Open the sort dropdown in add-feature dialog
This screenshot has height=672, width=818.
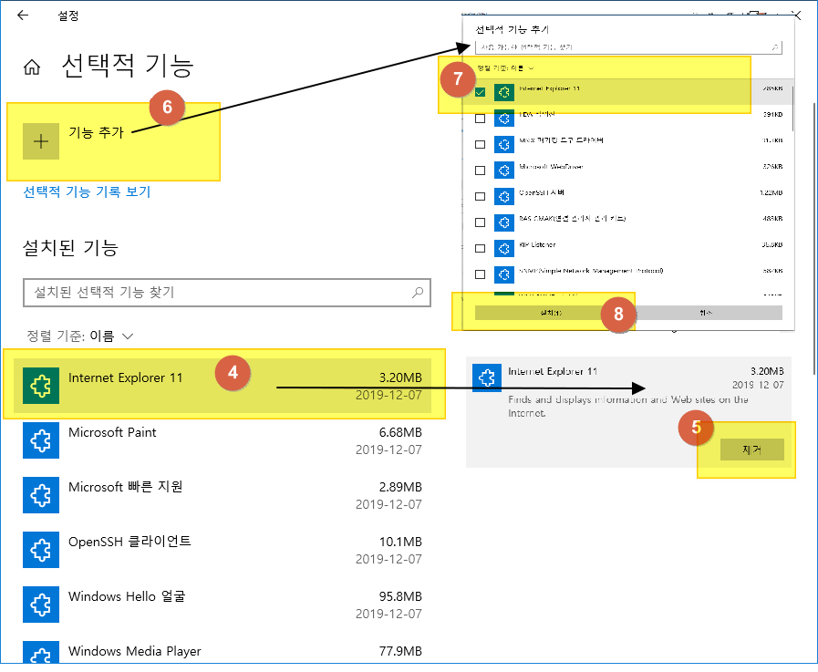point(505,68)
